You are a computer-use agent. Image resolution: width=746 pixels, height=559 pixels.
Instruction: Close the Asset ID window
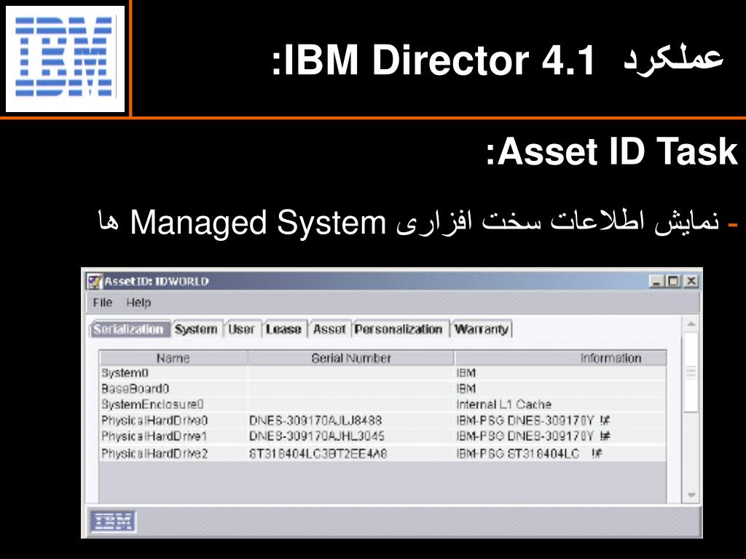coord(691,281)
